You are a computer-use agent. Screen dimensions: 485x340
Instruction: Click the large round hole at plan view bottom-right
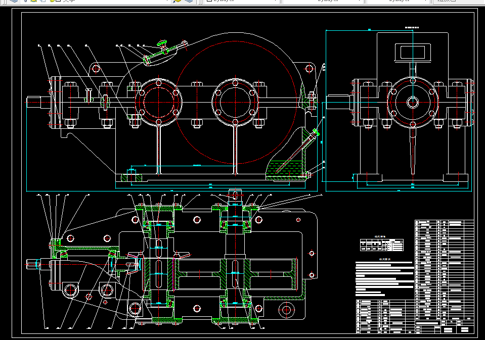[x=286, y=309]
